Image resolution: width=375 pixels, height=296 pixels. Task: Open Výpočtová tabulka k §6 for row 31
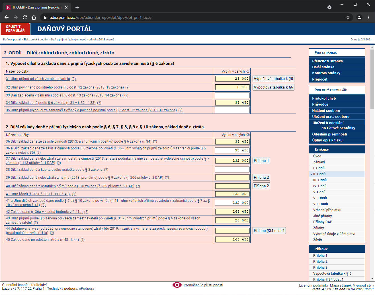273,79
